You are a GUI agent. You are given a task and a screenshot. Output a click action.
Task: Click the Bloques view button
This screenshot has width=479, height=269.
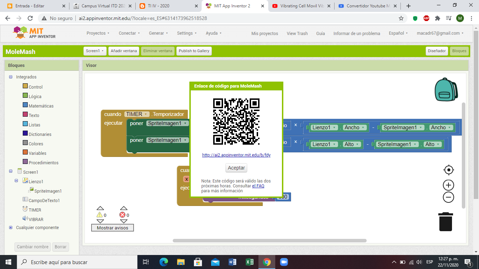tap(459, 51)
